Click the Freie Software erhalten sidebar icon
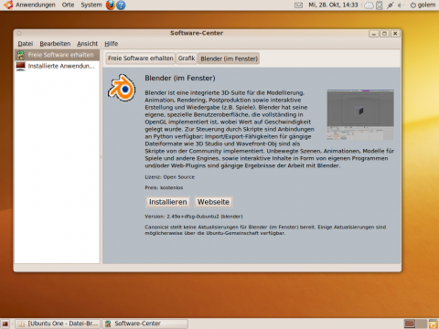Image resolution: width=439 pixels, height=329 pixels. pyautogui.click(x=21, y=55)
